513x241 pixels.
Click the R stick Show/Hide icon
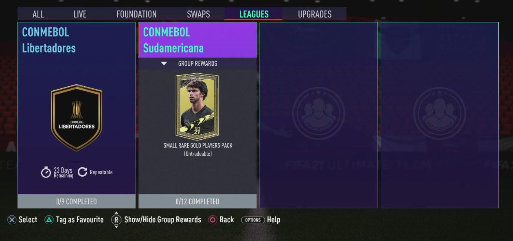(x=116, y=220)
